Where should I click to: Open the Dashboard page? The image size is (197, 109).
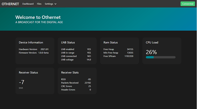[x=28, y=4]
